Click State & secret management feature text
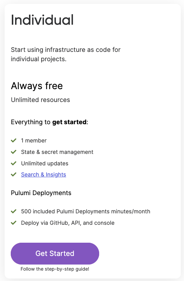 [57, 152]
